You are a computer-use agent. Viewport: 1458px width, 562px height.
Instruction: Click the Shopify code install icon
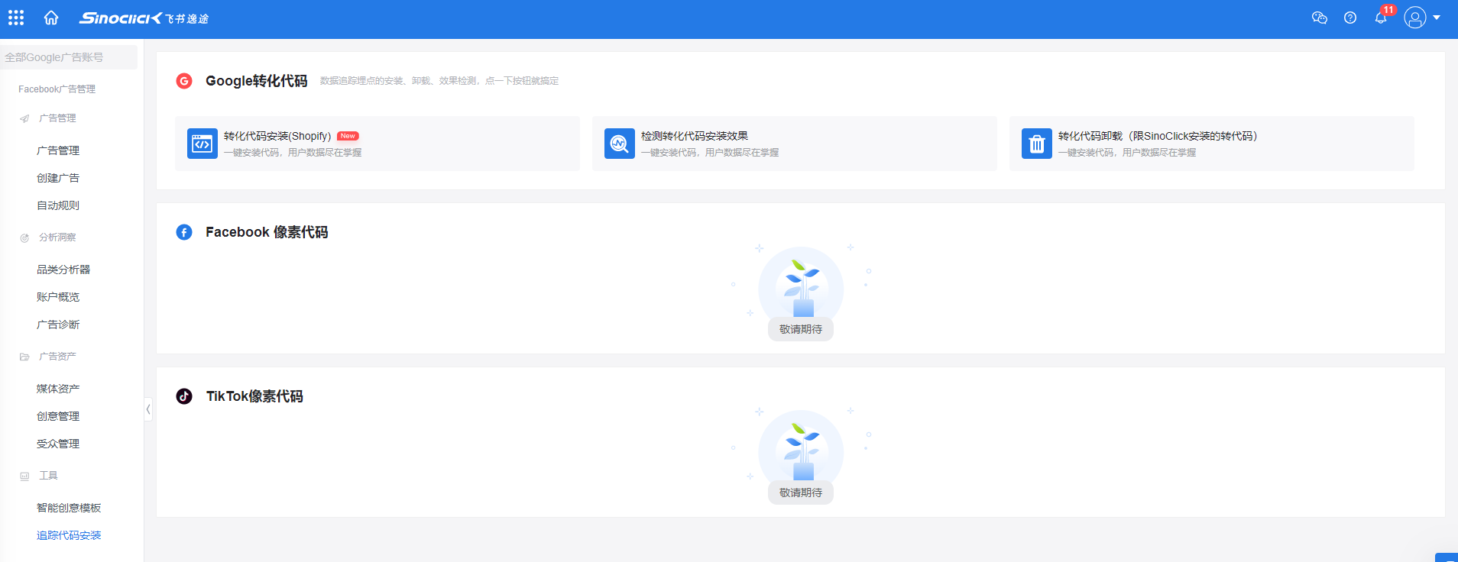click(202, 144)
